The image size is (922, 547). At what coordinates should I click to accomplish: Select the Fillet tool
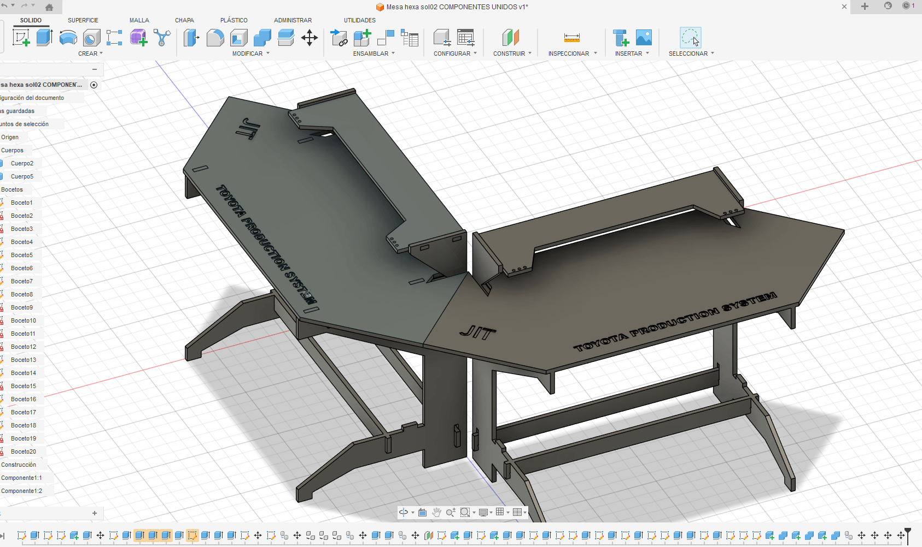[x=215, y=38]
